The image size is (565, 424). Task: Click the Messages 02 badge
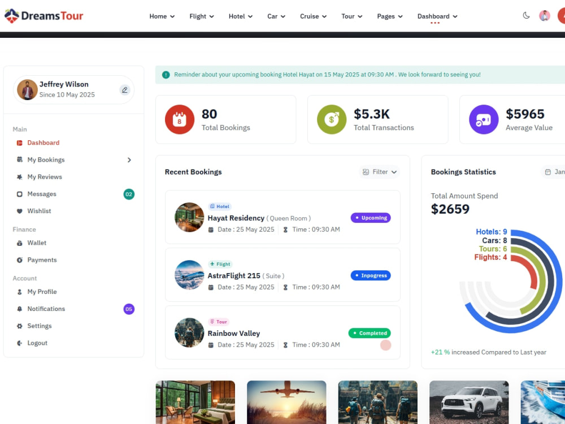point(129,194)
